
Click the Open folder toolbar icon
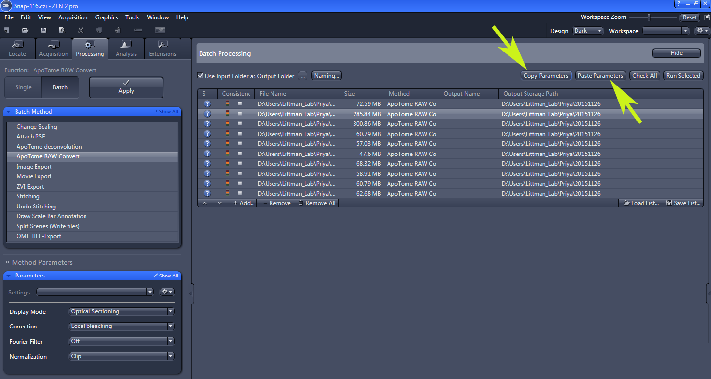(25, 30)
